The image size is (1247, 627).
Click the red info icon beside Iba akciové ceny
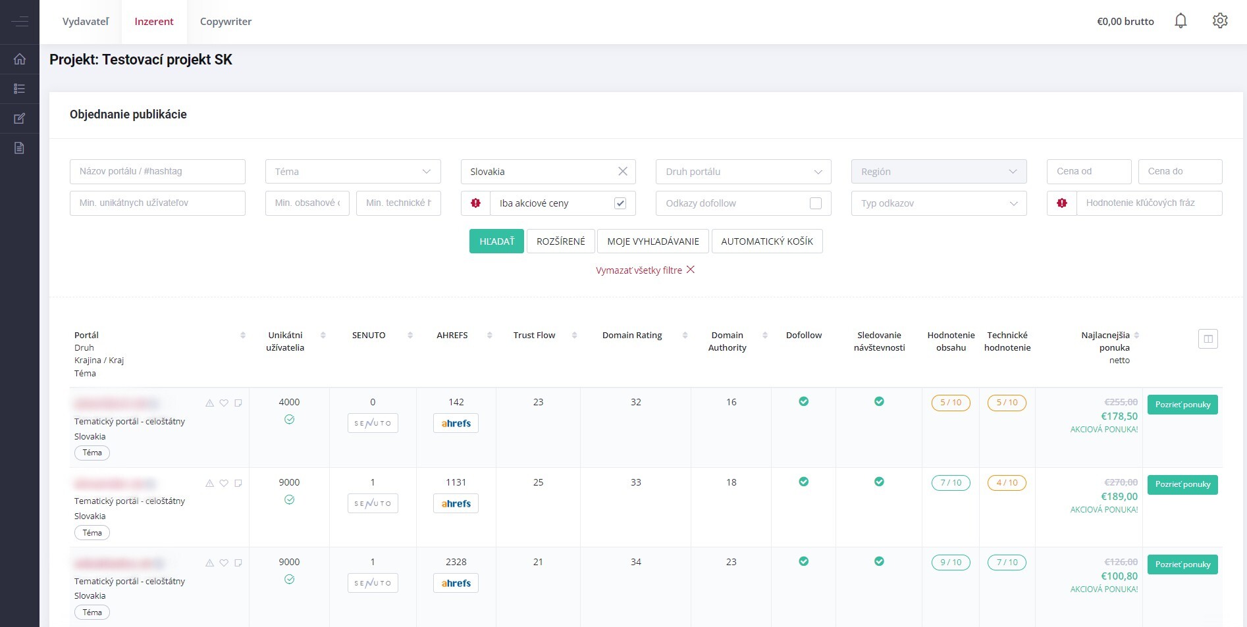pos(475,203)
